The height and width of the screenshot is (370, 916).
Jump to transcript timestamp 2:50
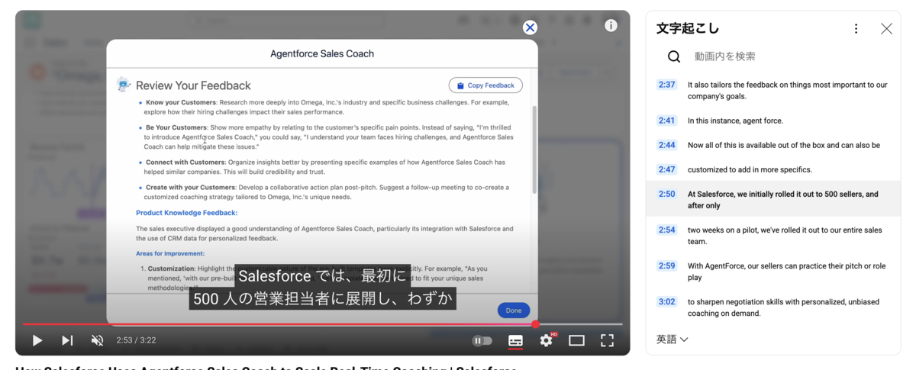(666, 194)
